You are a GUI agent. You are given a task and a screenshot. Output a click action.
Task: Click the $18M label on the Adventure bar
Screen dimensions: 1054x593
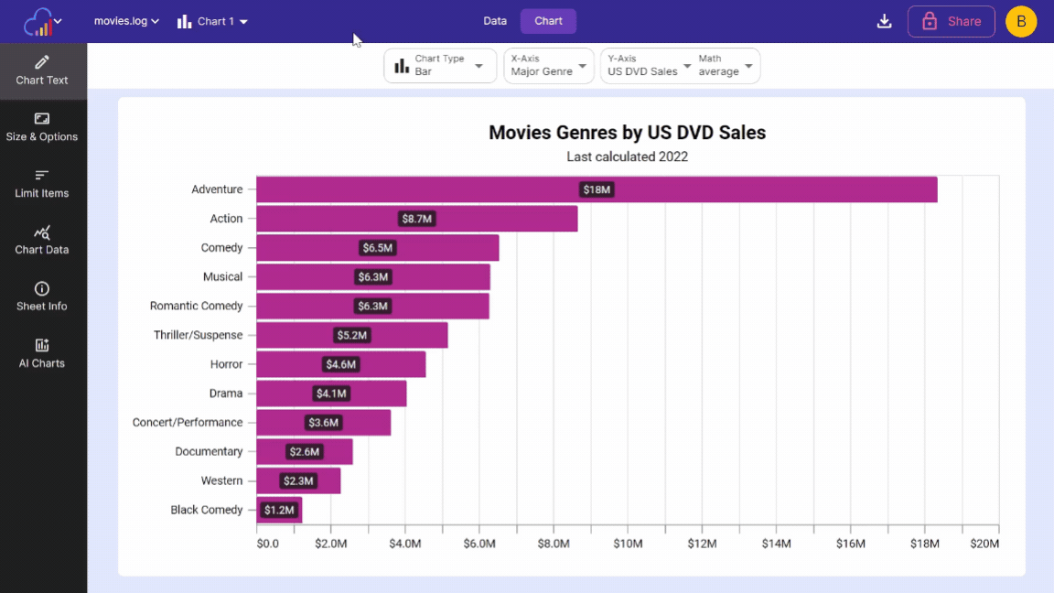pos(597,189)
